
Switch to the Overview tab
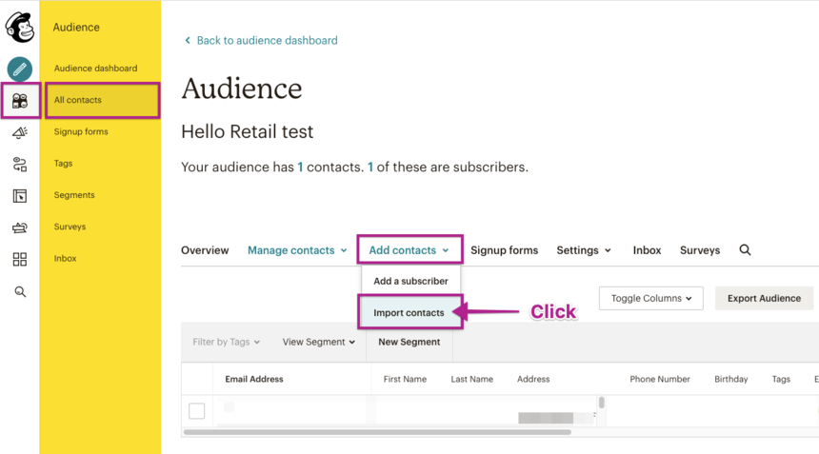pos(205,250)
